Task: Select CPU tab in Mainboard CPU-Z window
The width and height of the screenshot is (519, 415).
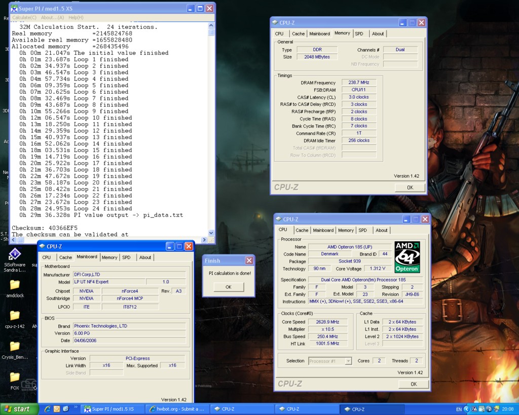Action: click(x=46, y=257)
